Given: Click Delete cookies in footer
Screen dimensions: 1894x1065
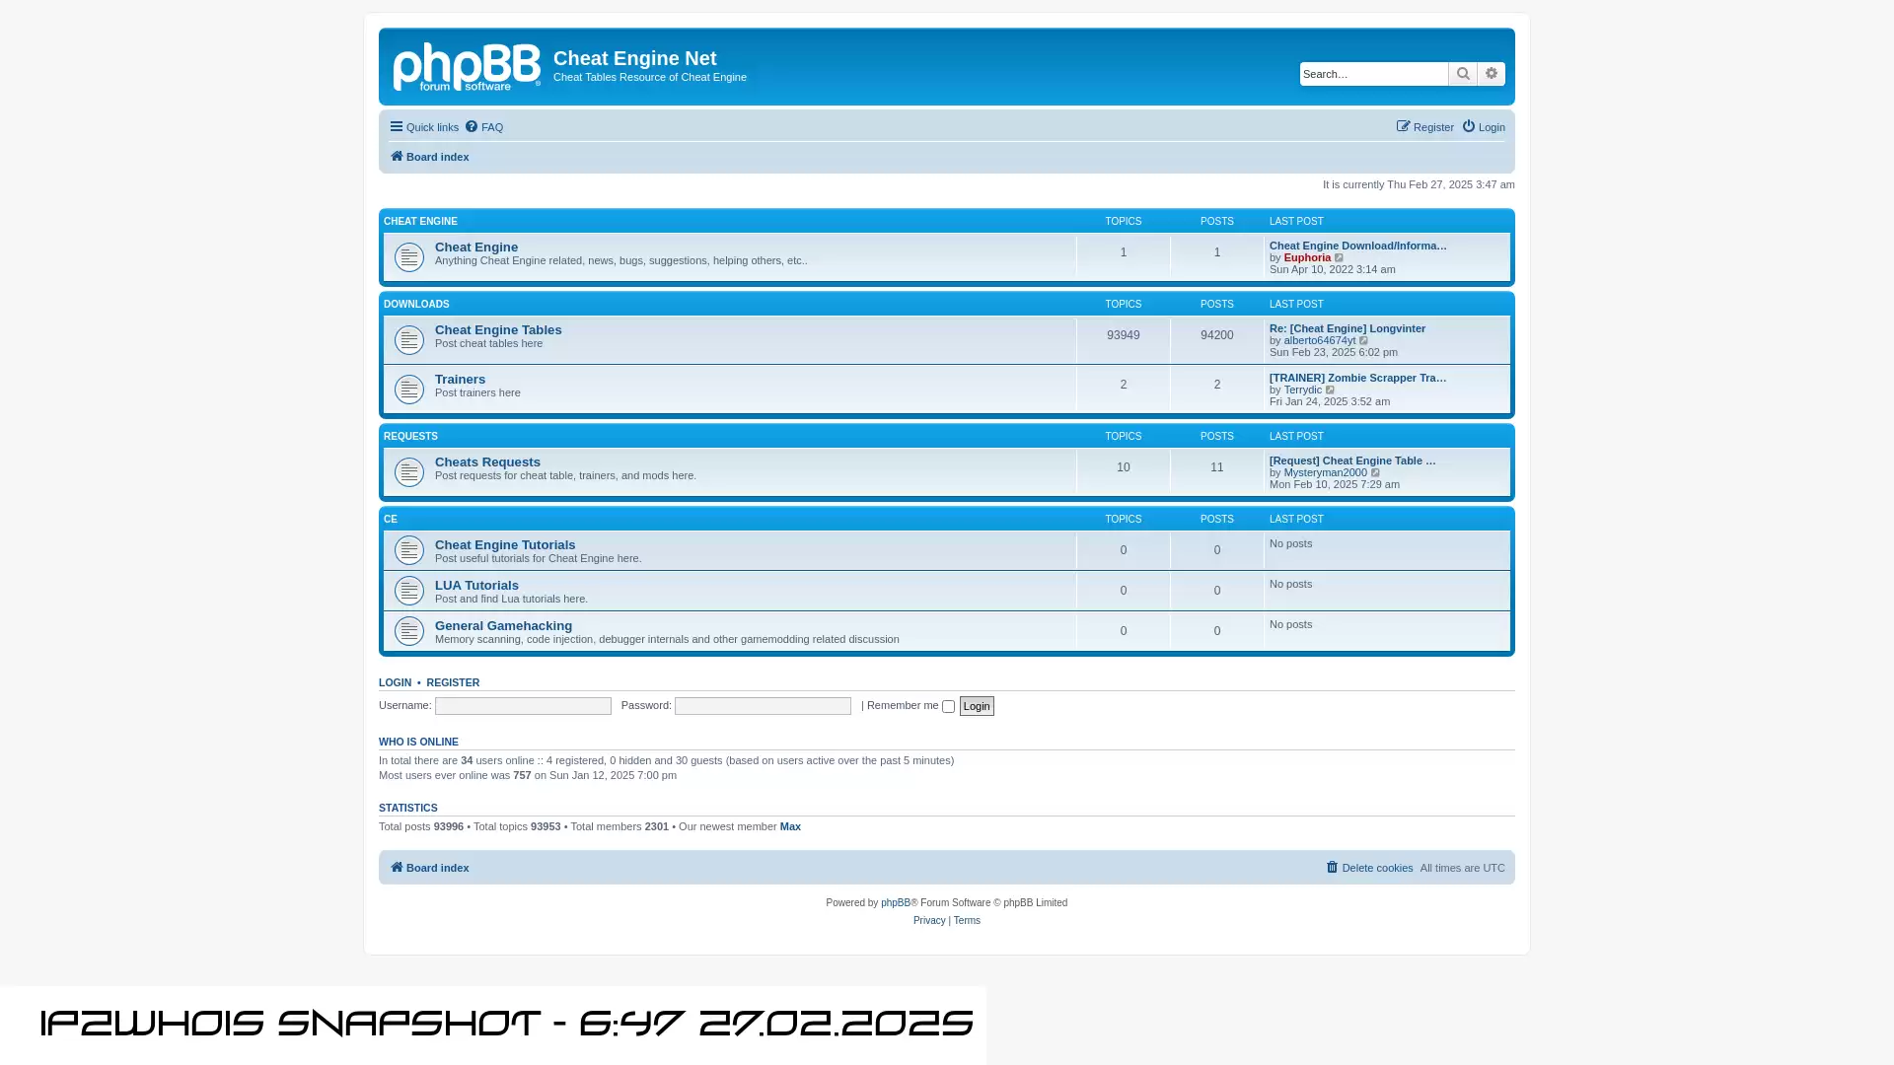Looking at the screenshot, I should [1369, 868].
